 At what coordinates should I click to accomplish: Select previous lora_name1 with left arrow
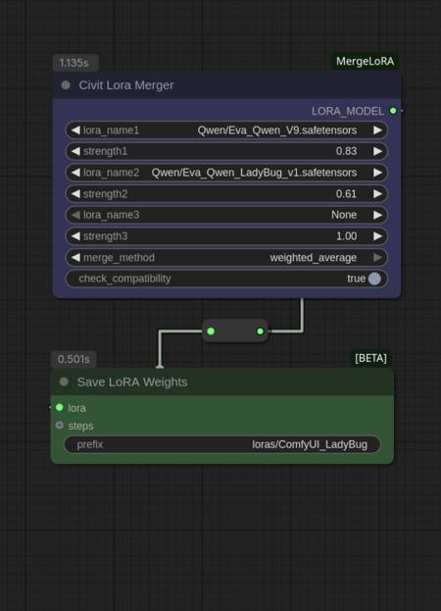[x=75, y=130]
